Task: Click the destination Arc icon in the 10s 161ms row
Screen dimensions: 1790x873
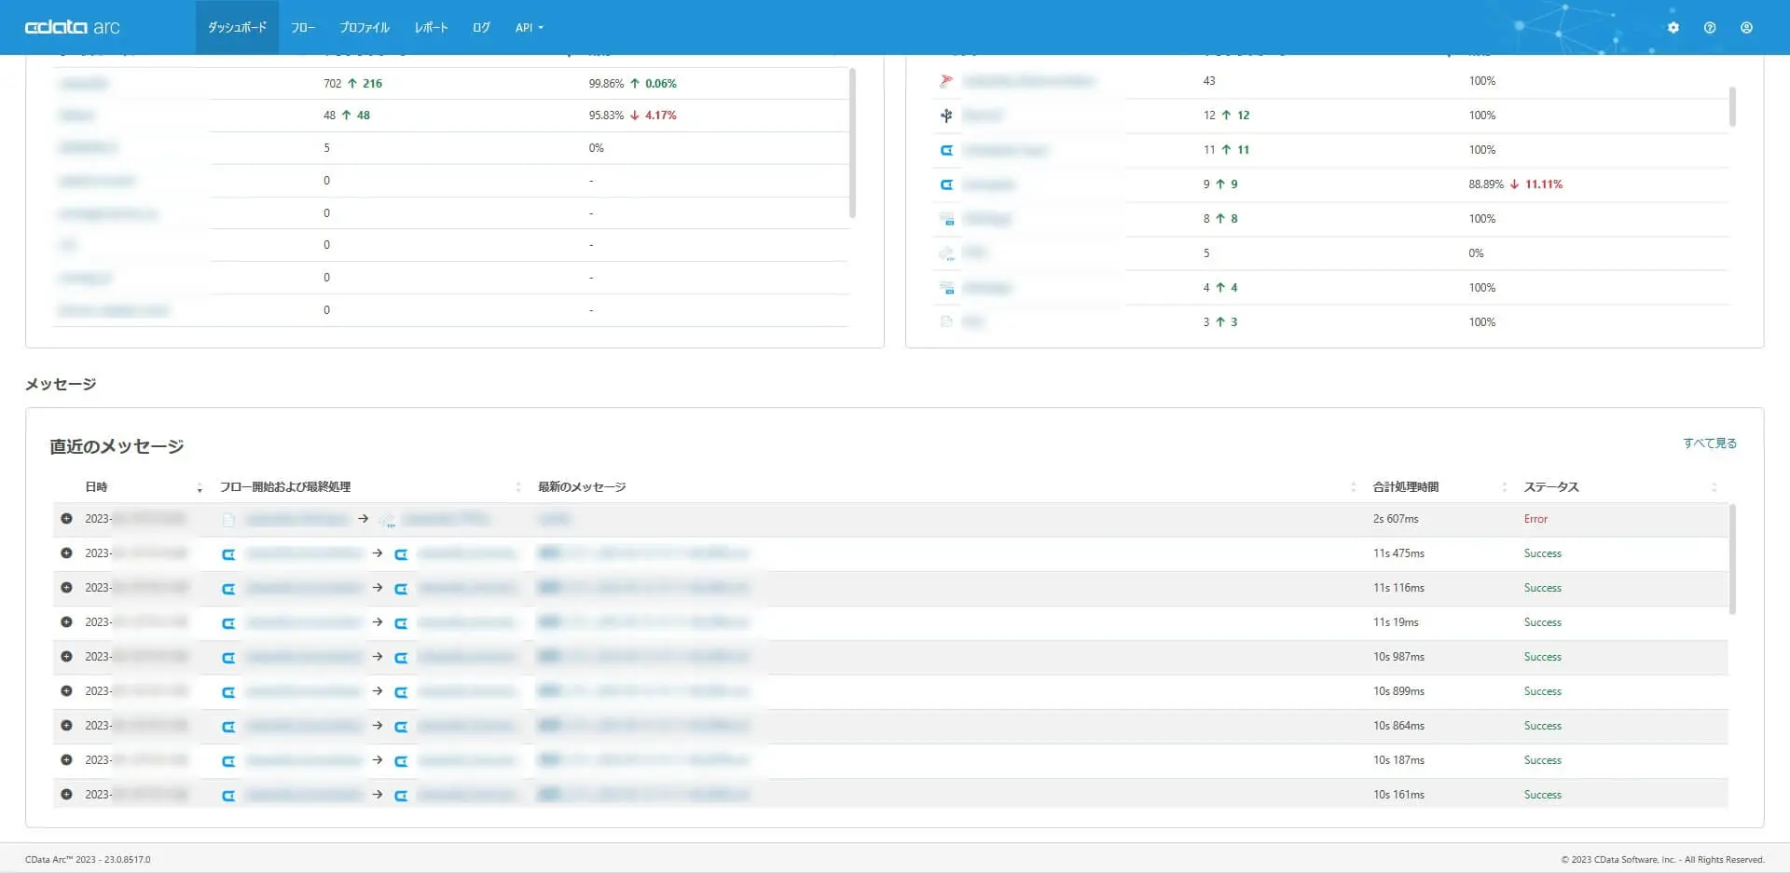Action: (x=401, y=796)
